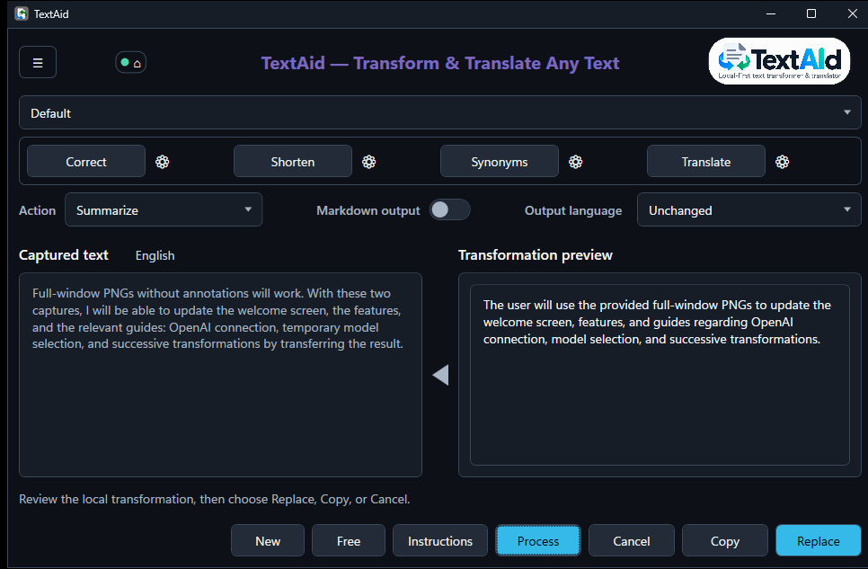The width and height of the screenshot is (868, 569).
Task: Click the Translate button
Action: tap(706, 162)
